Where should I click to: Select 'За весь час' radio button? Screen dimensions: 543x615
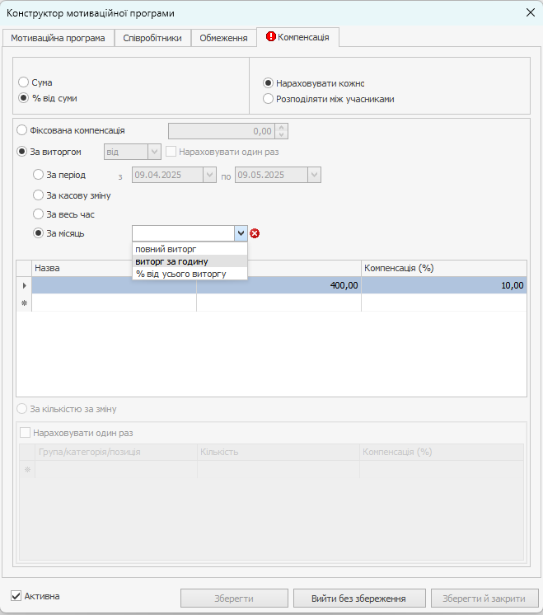pyautogui.click(x=38, y=214)
